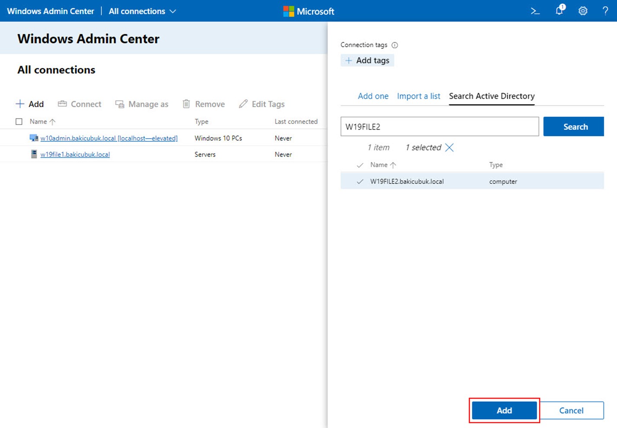Click the 'computer' type cell

(x=503, y=182)
